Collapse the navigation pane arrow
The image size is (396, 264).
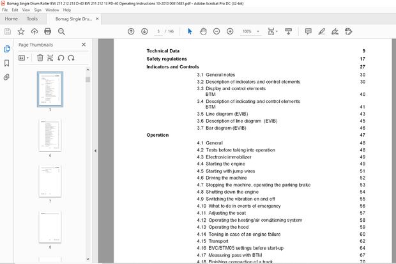tap(95, 151)
